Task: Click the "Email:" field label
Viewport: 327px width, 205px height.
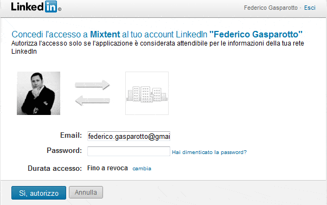Action: (x=71, y=136)
